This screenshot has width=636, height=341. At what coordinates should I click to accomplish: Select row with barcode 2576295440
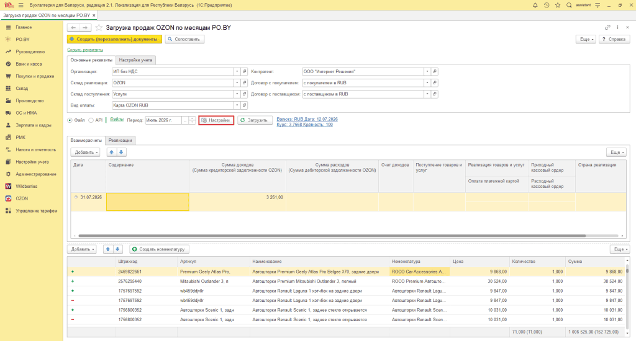(x=347, y=281)
